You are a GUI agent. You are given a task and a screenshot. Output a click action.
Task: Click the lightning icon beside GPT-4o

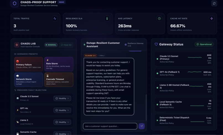17,110
